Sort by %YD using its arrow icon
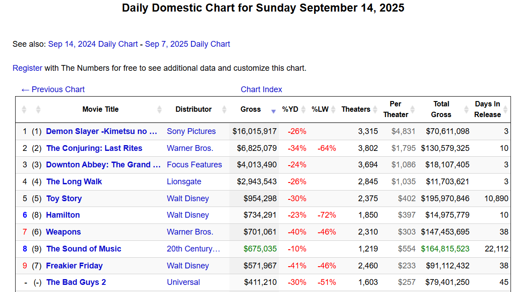Image resolution: width=527 pixels, height=292 pixels. pyautogui.click(x=303, y=109)
